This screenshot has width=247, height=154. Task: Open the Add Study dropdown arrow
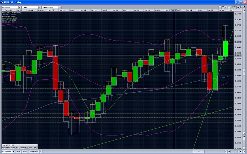pos(13,152)
